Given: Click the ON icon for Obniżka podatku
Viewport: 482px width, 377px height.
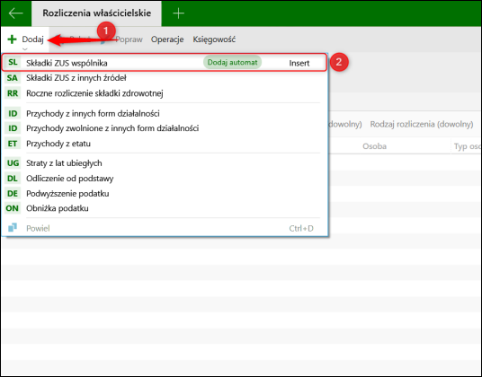Looking at the screenshot, I should [13, 208].
